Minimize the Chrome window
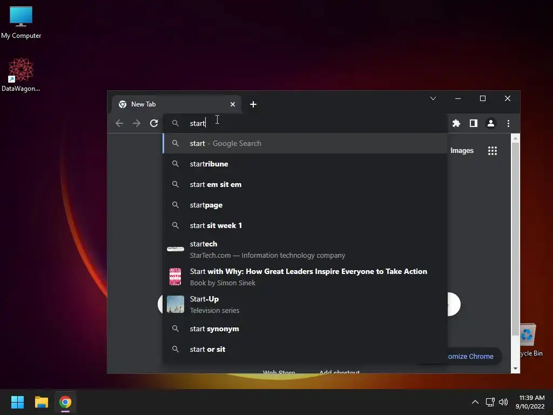 [x=458, y=98]
